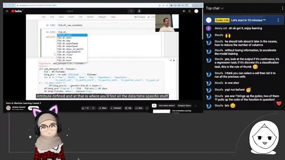This screenshot has width=285, height=160.
Task: Click the YouTube search input field
Action: tap(96, 11)
